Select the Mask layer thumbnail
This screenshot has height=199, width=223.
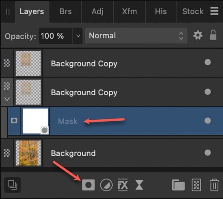35,121
